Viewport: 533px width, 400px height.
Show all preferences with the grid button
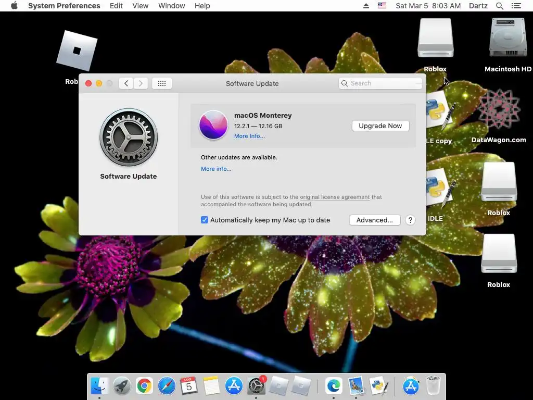[162, 83]
